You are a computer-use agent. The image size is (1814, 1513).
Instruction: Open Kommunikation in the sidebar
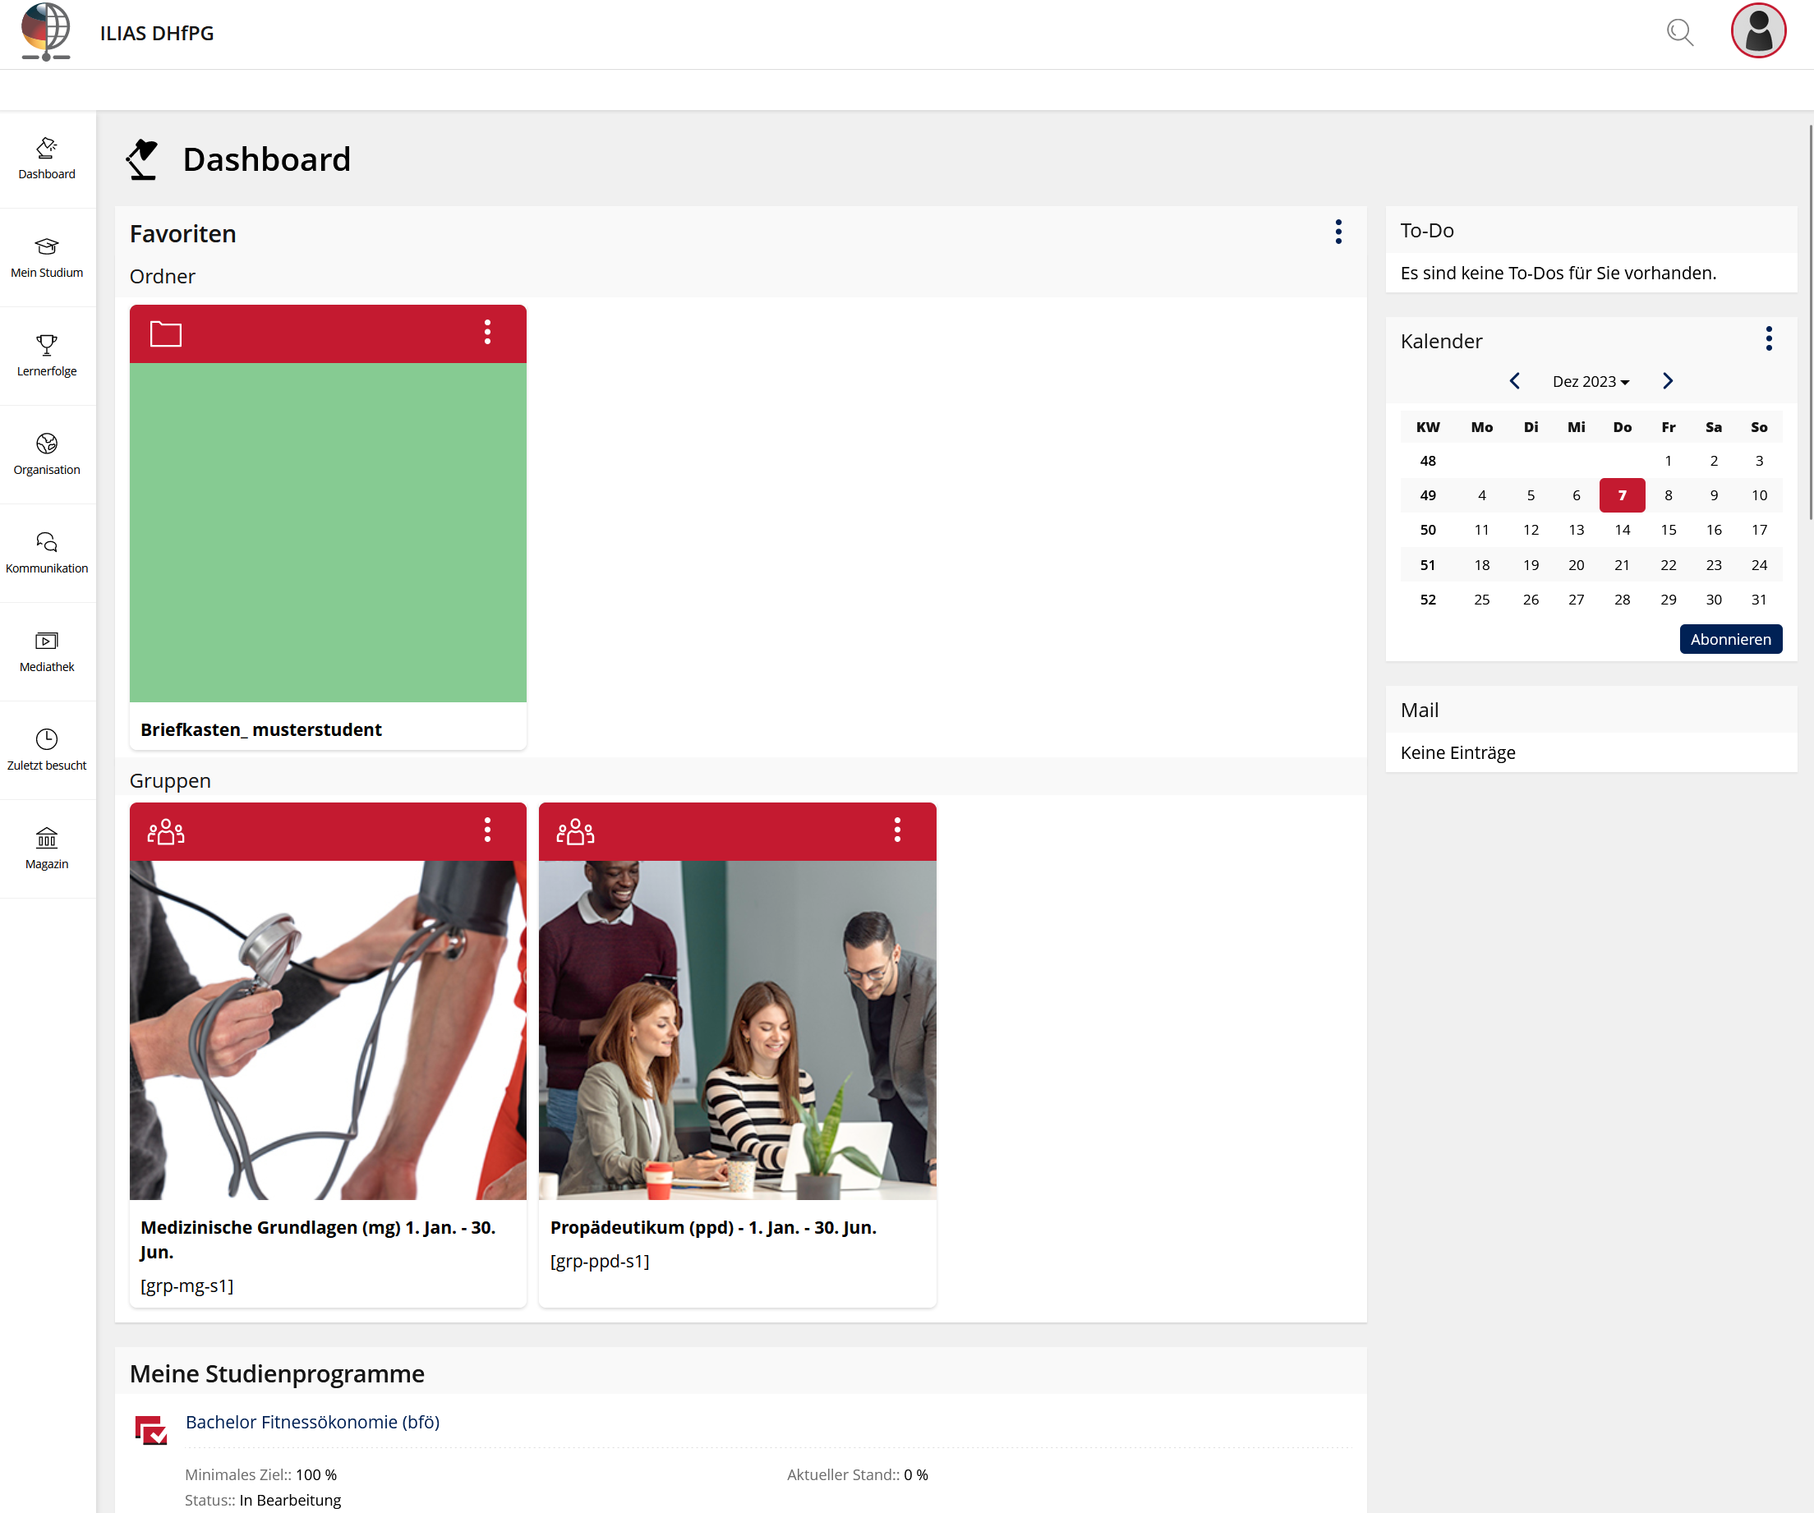(x=47, y=553)
